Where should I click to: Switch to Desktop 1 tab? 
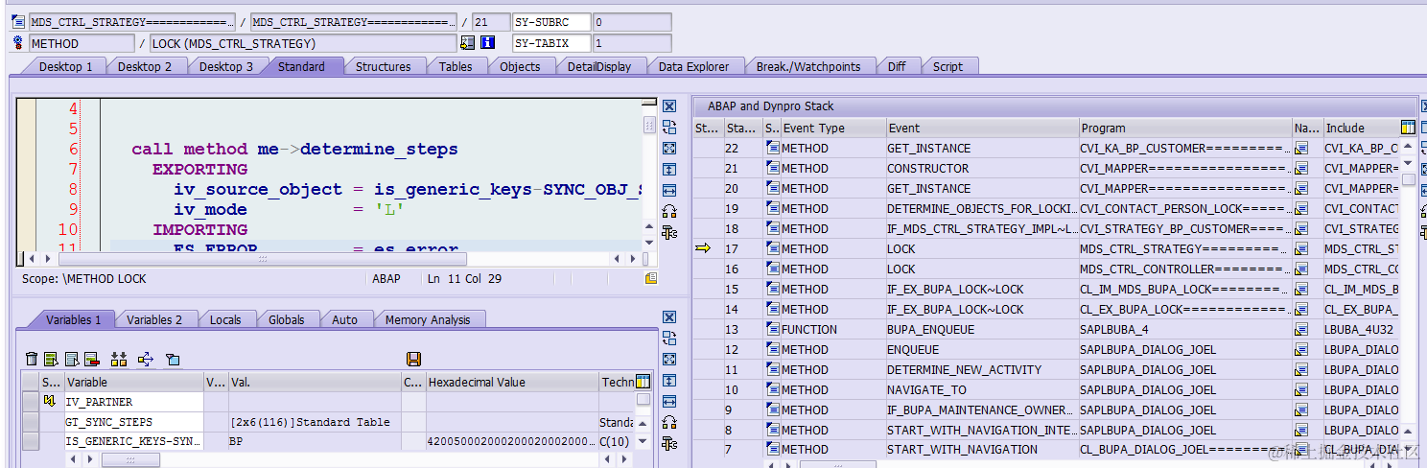65,66
